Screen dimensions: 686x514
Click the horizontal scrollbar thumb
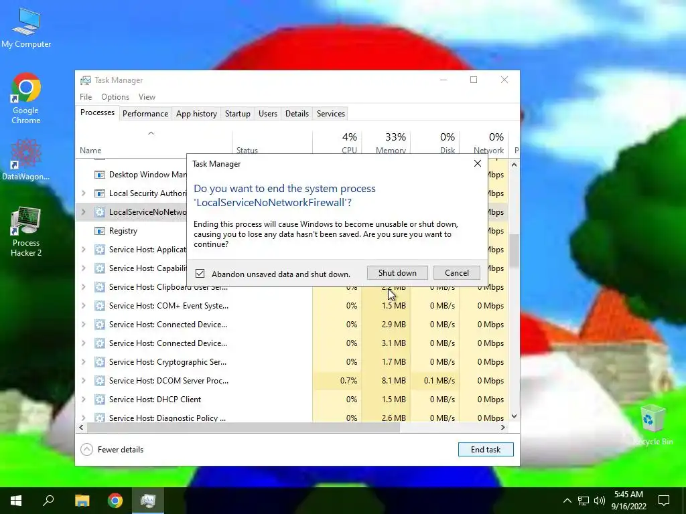point(243,428)
